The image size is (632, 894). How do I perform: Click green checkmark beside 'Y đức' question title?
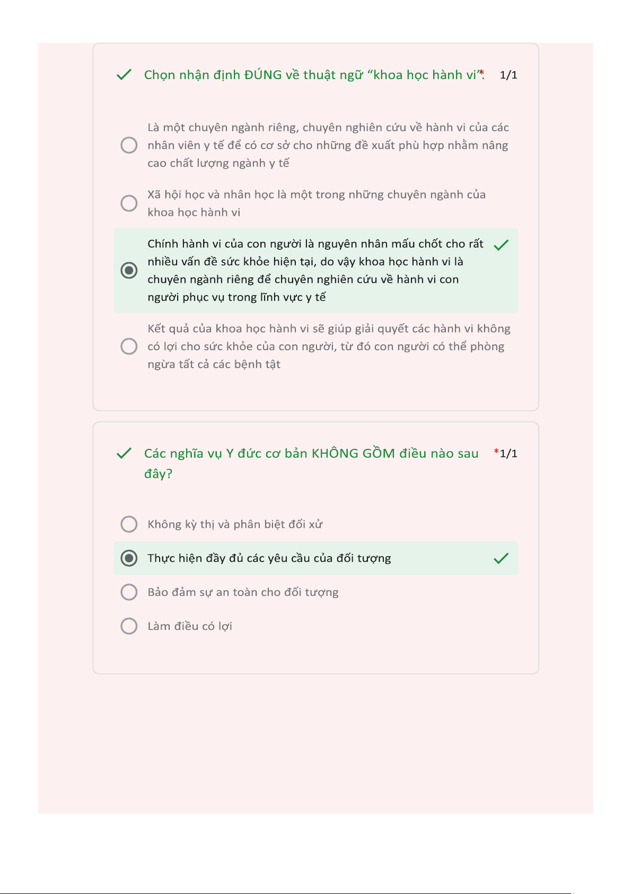[124, 454]
